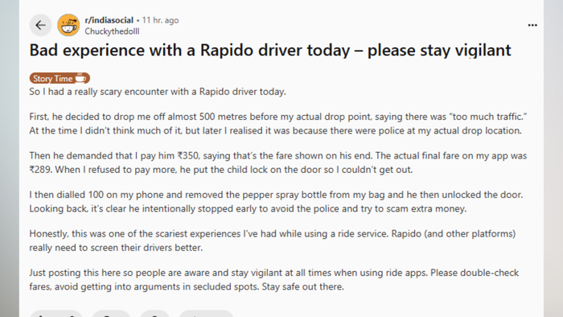Click the post title about Rapido driver
Viewport: 563px width, 317px height.
[x=270, y=50]
